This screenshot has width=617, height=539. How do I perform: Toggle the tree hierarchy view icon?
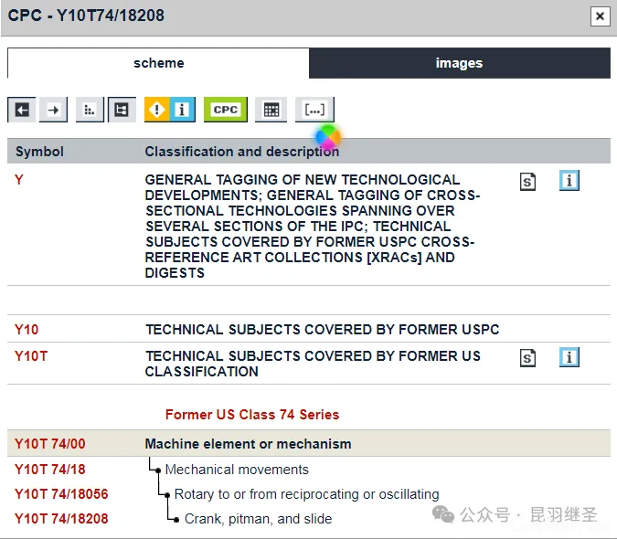click(x=122, y=110)
